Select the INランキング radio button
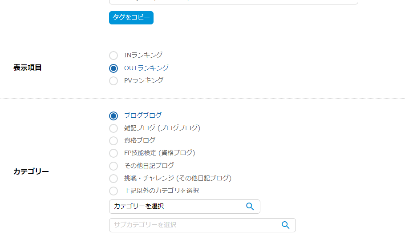 coord(113,56)
